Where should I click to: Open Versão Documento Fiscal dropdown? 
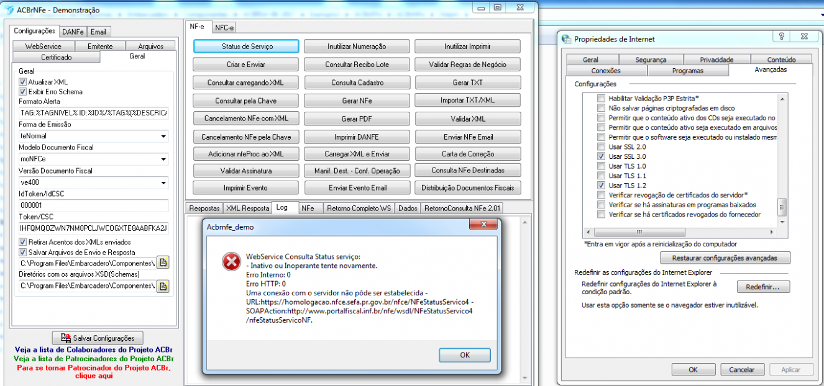pyautogui.click(x=163, y=183)
